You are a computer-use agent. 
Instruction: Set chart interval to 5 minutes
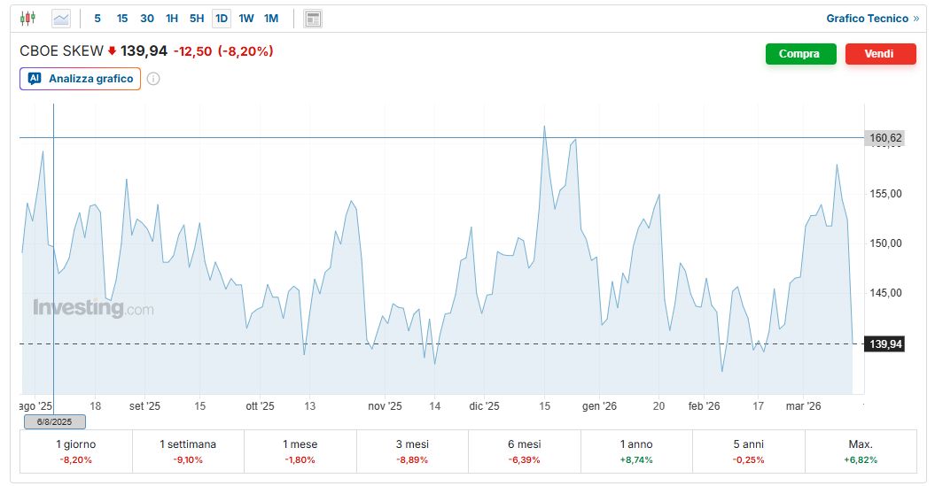coord(97,19)
